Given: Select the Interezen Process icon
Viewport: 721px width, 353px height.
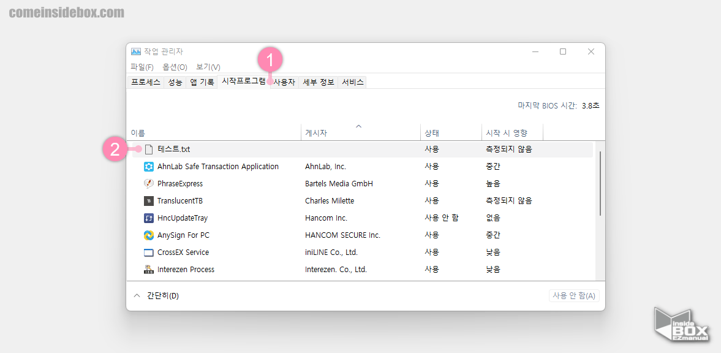Looking at the screenshot, I should coord(148,269).
